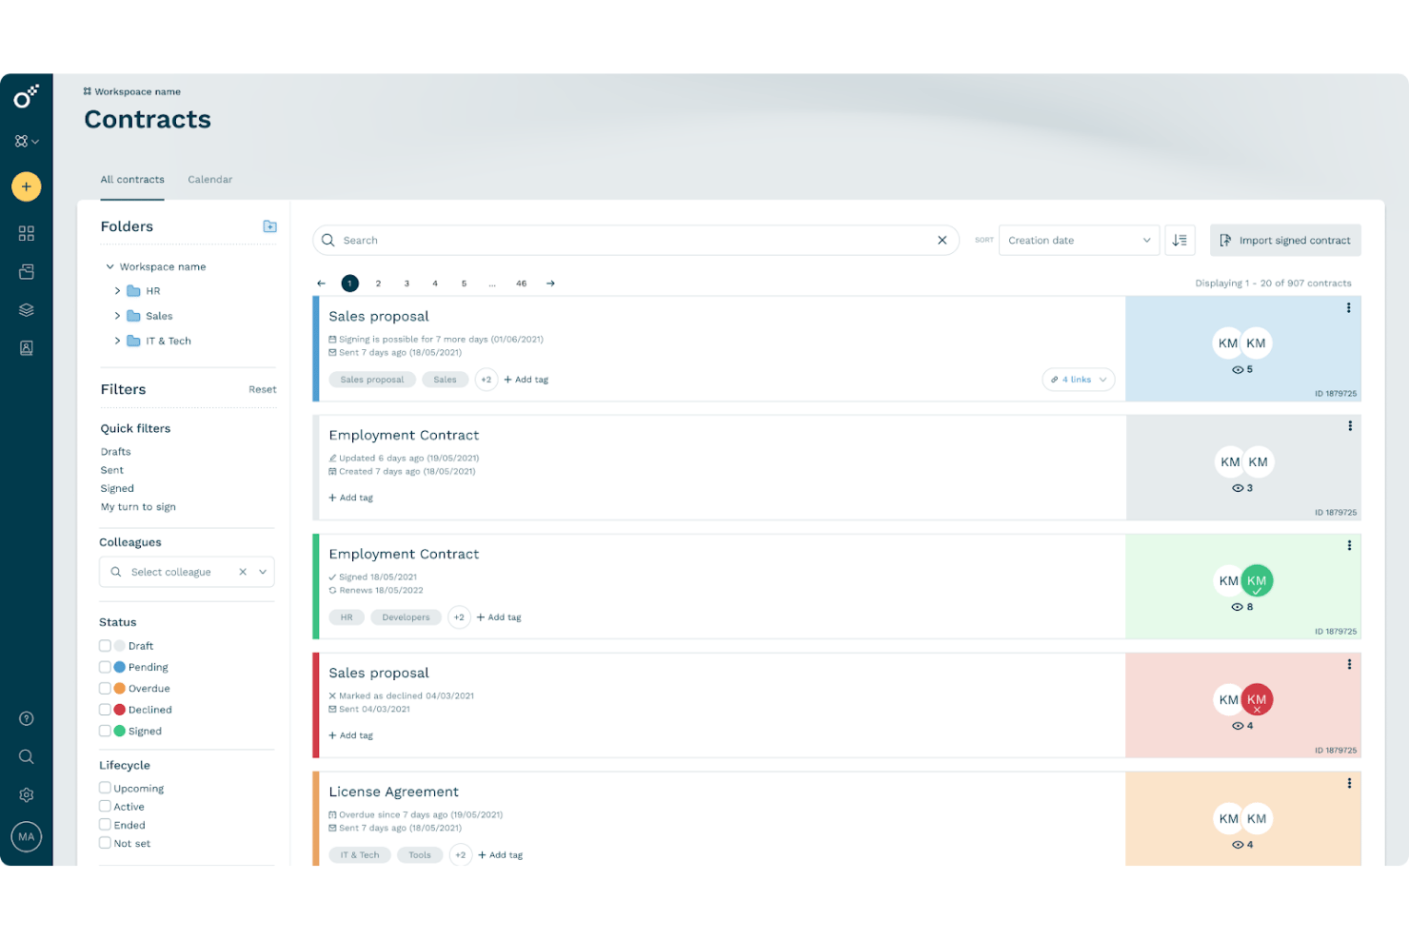Click declined KM avatar in red
The height and width of the screenshot is (939, 1409).
click(x=1257, y=699)
